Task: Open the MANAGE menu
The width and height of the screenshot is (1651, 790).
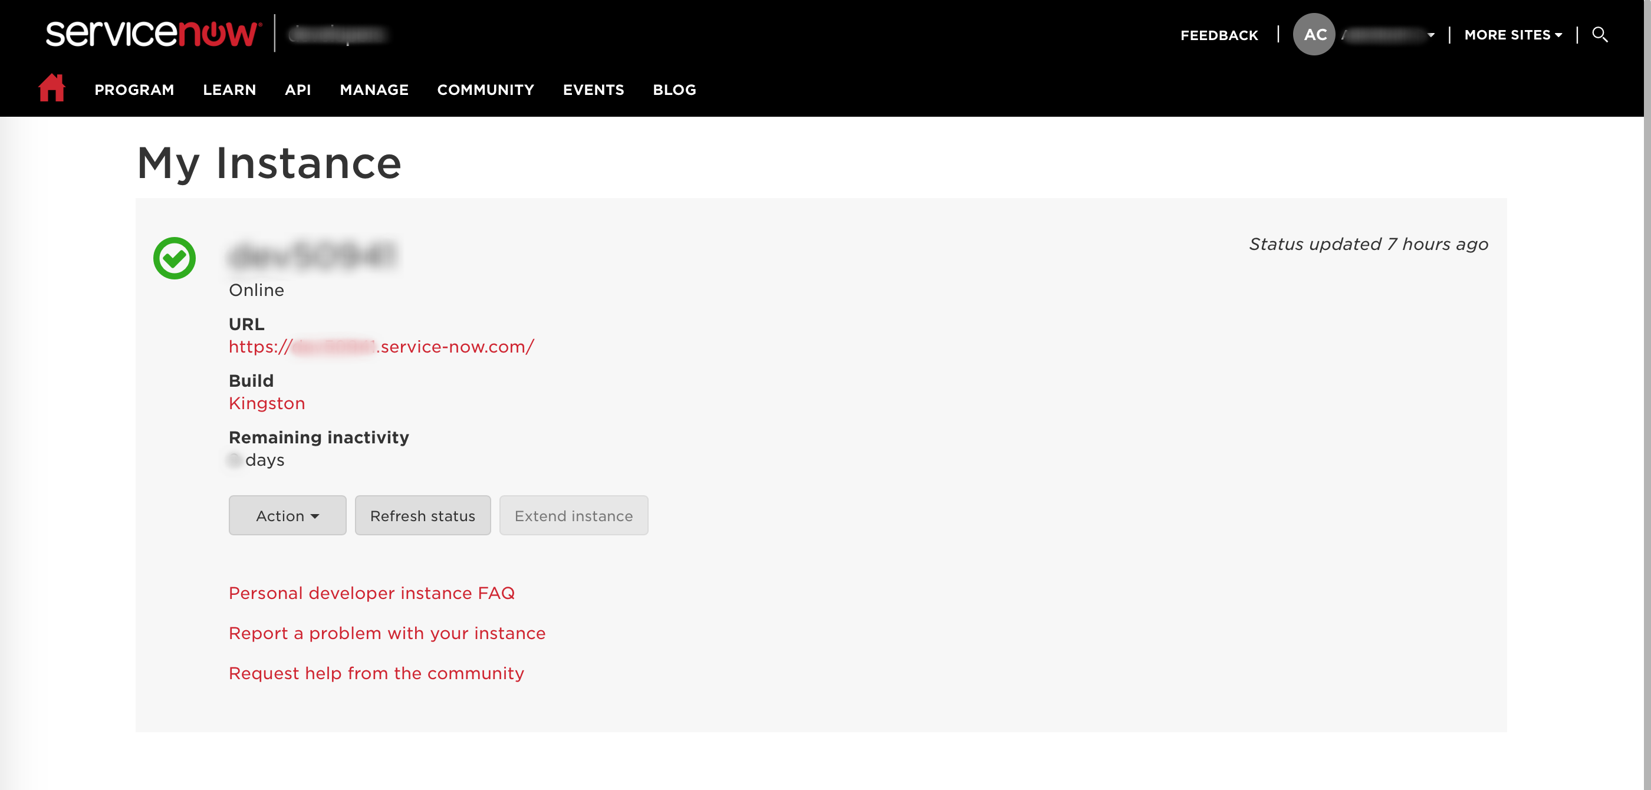Action: [x=374, y=90]
